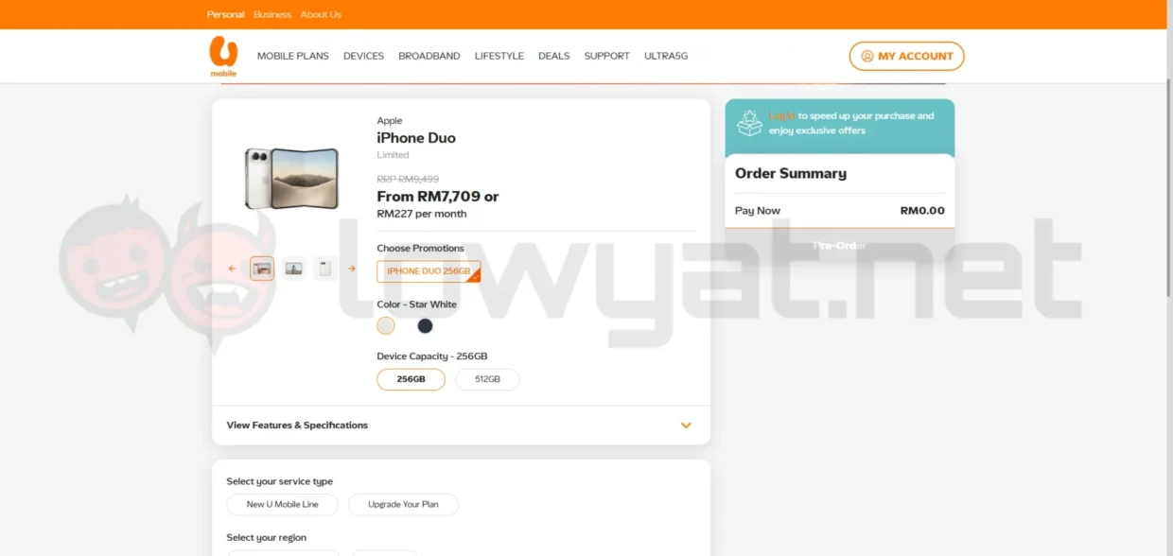The width and height of the screenshot is (1173, 556).
Task: Select third product thumbnail
Action: [324, 269]
